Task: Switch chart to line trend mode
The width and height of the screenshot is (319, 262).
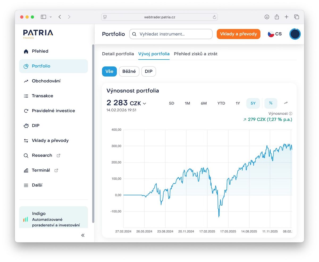Action: pos(286,103)
